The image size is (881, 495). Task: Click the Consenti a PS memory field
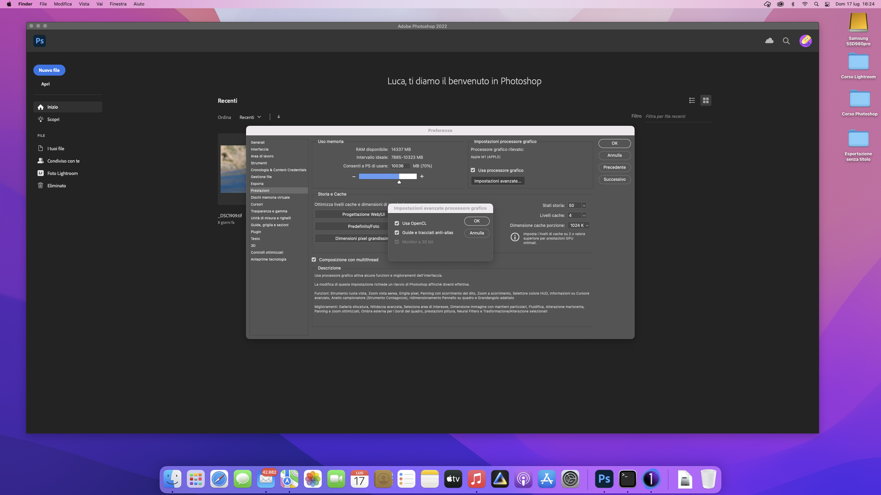pyautogui.click(x=400, y=166)
